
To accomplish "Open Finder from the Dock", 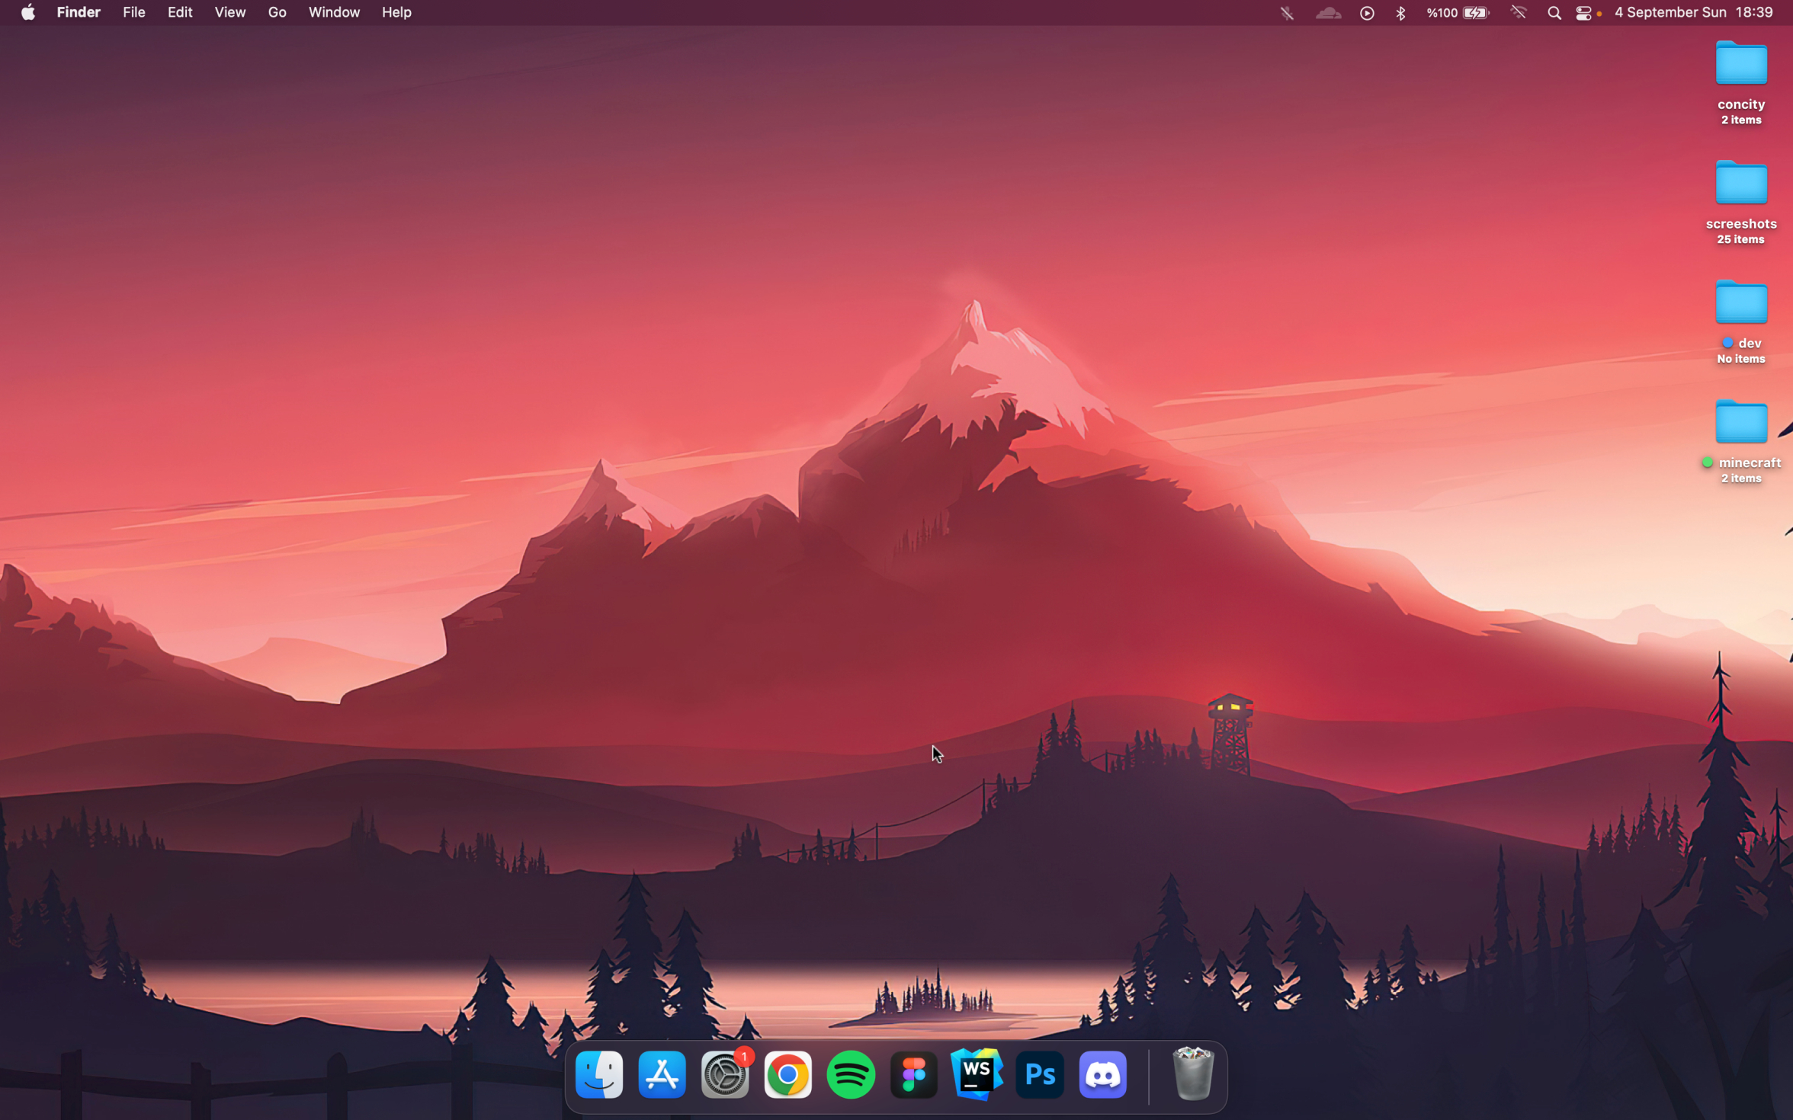I will (599, 1074).
